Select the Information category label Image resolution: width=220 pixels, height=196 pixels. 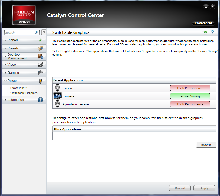pos(16,100)
